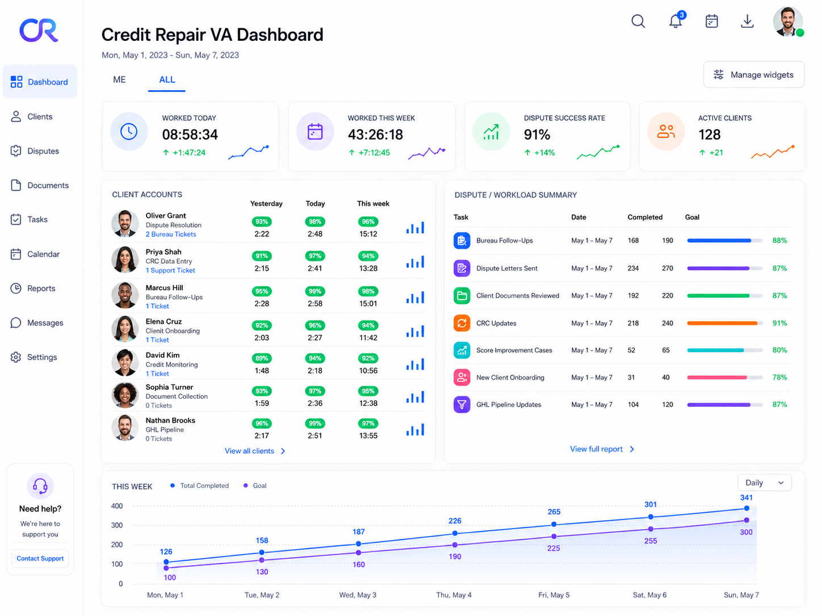The width and height of the screenshot is (822, 616).
Task: Click the 341 data point on Sunday
Action: point(746,508)
